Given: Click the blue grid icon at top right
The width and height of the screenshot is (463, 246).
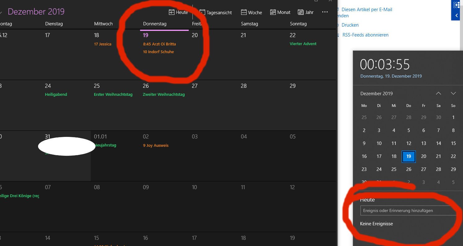Looking at the screenshot, I should point(456,5).
